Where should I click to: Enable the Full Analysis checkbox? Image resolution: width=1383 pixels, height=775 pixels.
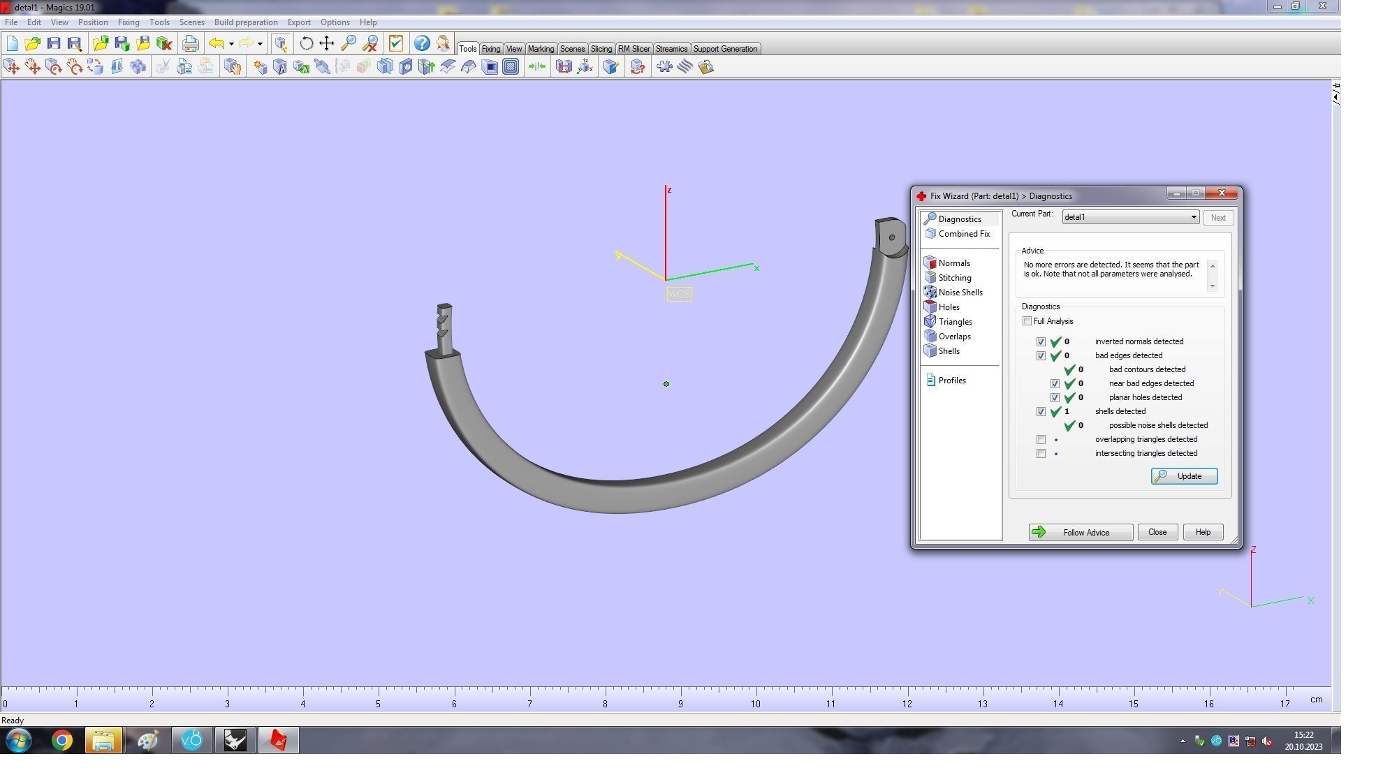pos(1027,321)
